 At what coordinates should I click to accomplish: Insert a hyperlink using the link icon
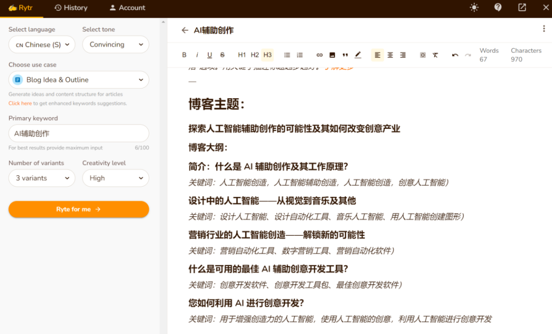(319, 54)
